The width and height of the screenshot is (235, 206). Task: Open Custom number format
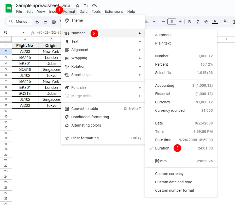(181, 190)
